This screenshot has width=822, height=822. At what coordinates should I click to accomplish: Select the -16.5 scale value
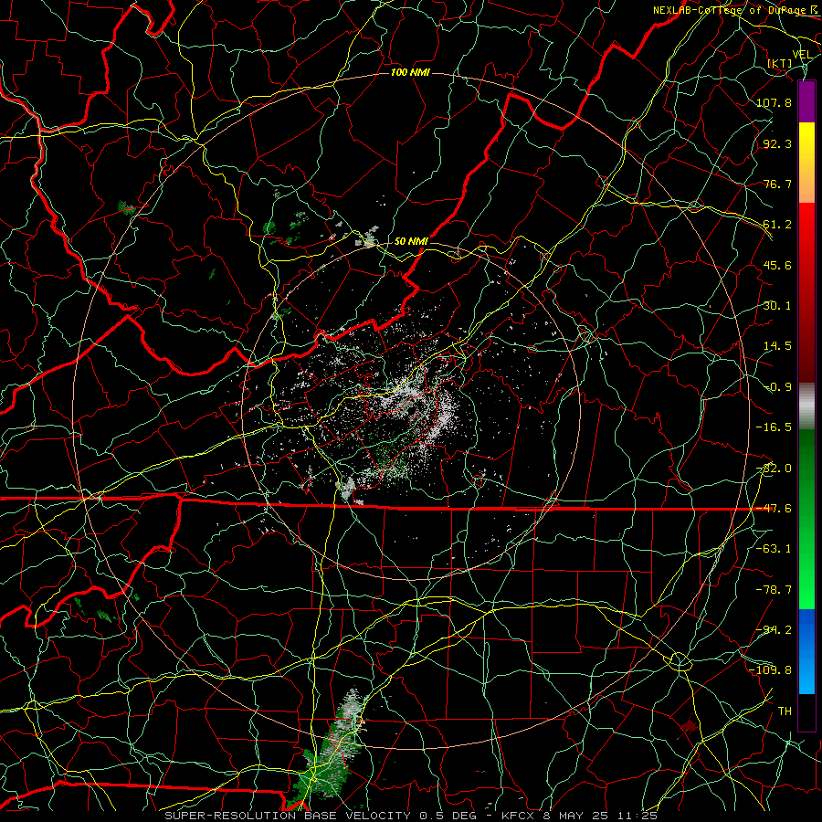pos(774,427)
